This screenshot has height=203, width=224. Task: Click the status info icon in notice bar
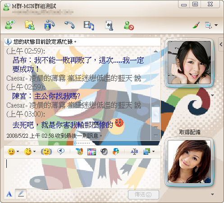click(8, 41)
